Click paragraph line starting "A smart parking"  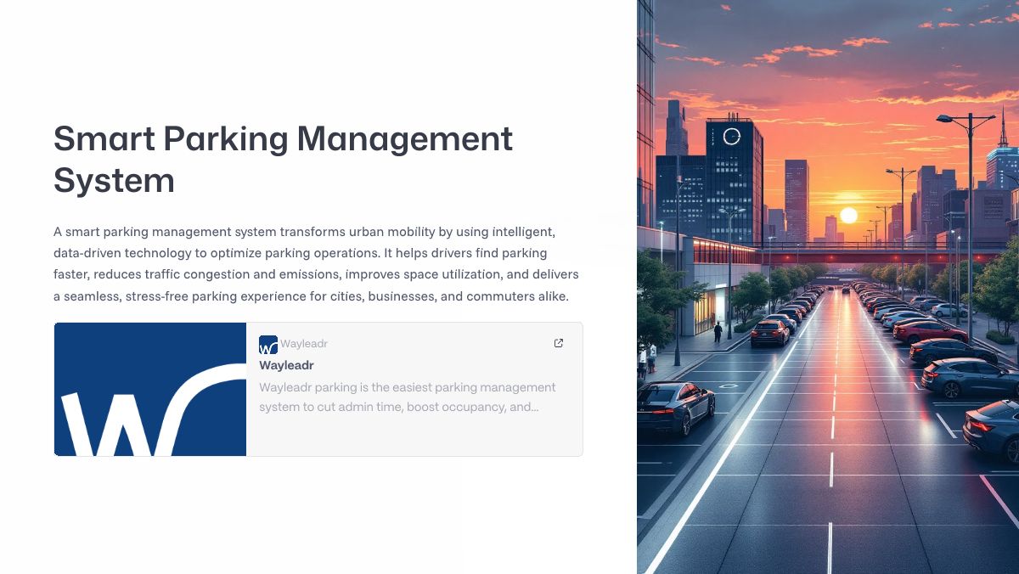pos(304,232)
